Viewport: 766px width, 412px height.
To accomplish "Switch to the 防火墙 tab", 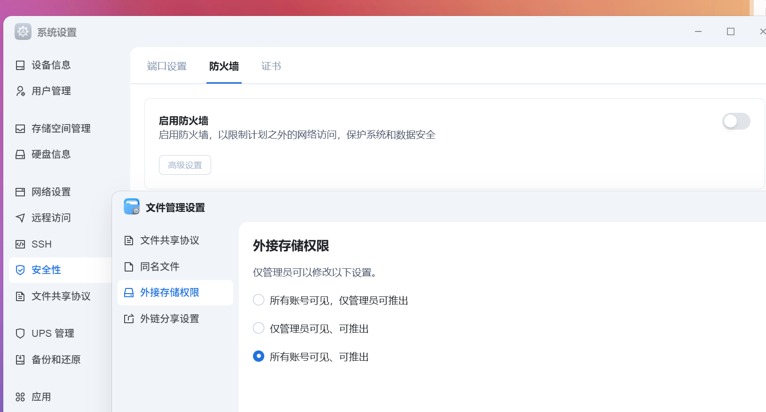I will pos(224,66).
